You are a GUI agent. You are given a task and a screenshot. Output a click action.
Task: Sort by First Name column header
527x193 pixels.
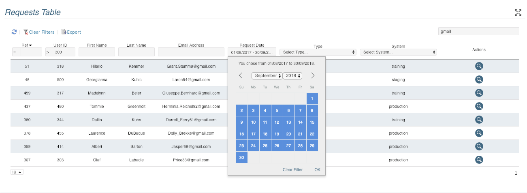tap(97, 45)
